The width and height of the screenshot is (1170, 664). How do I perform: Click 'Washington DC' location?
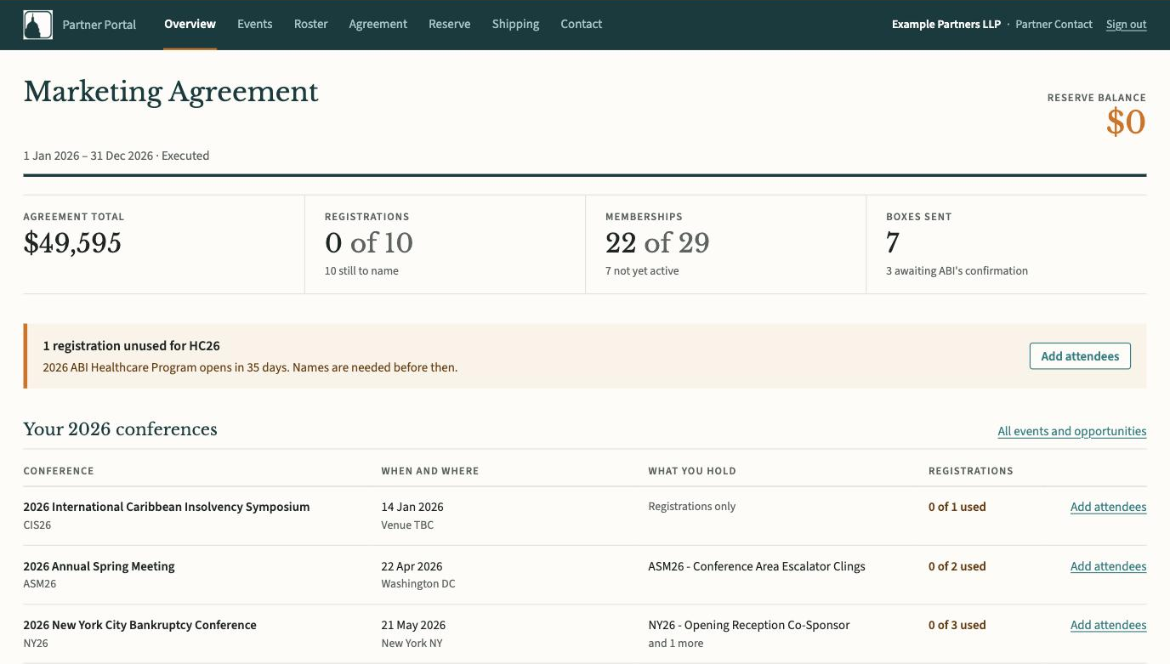click(418, 584)
